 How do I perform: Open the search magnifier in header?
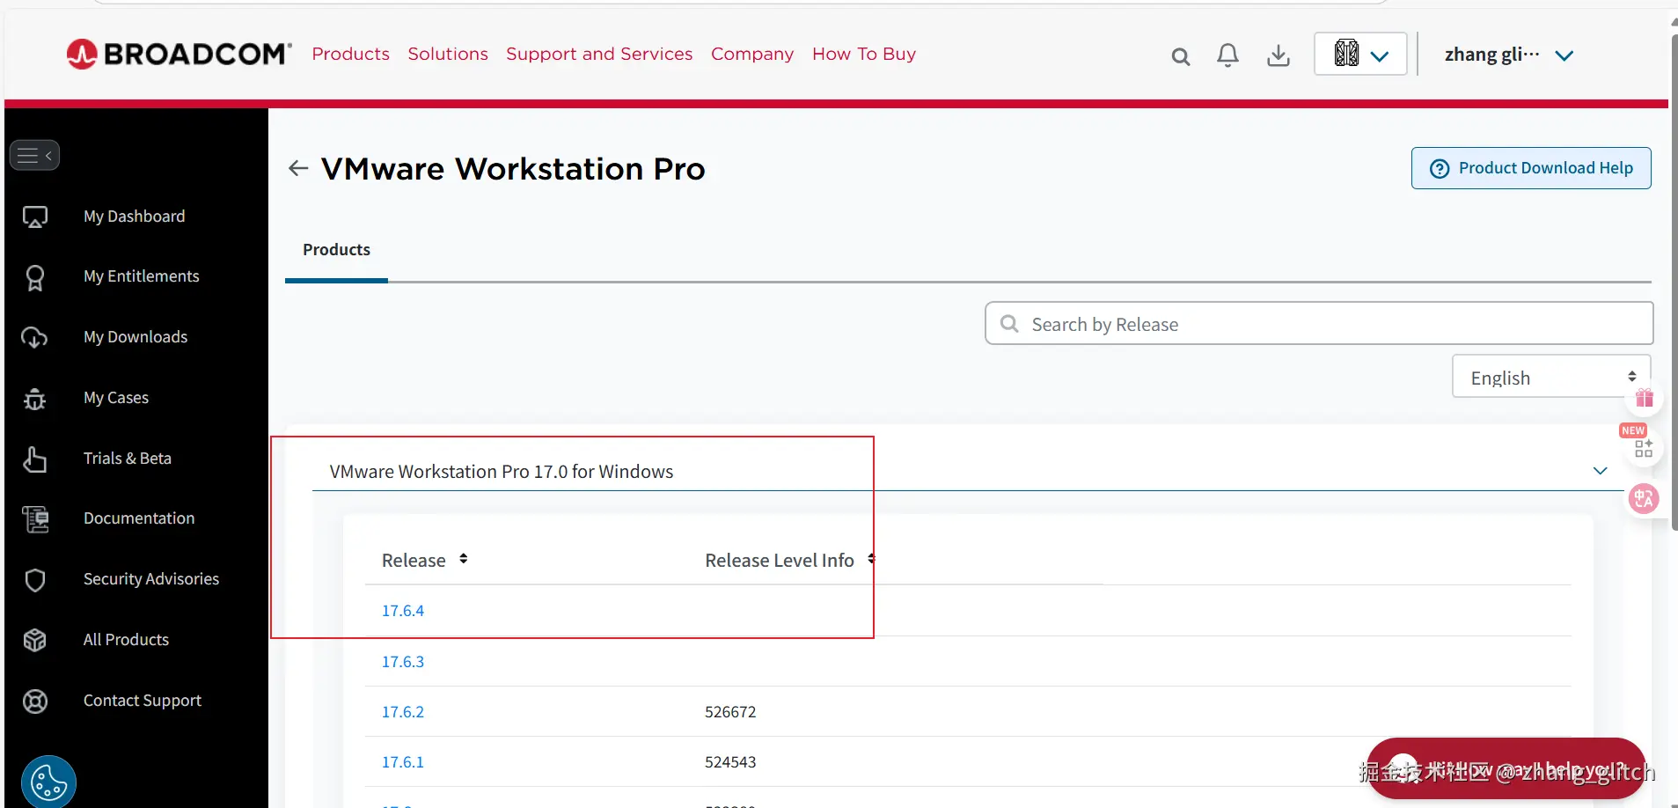(1180, 57)
